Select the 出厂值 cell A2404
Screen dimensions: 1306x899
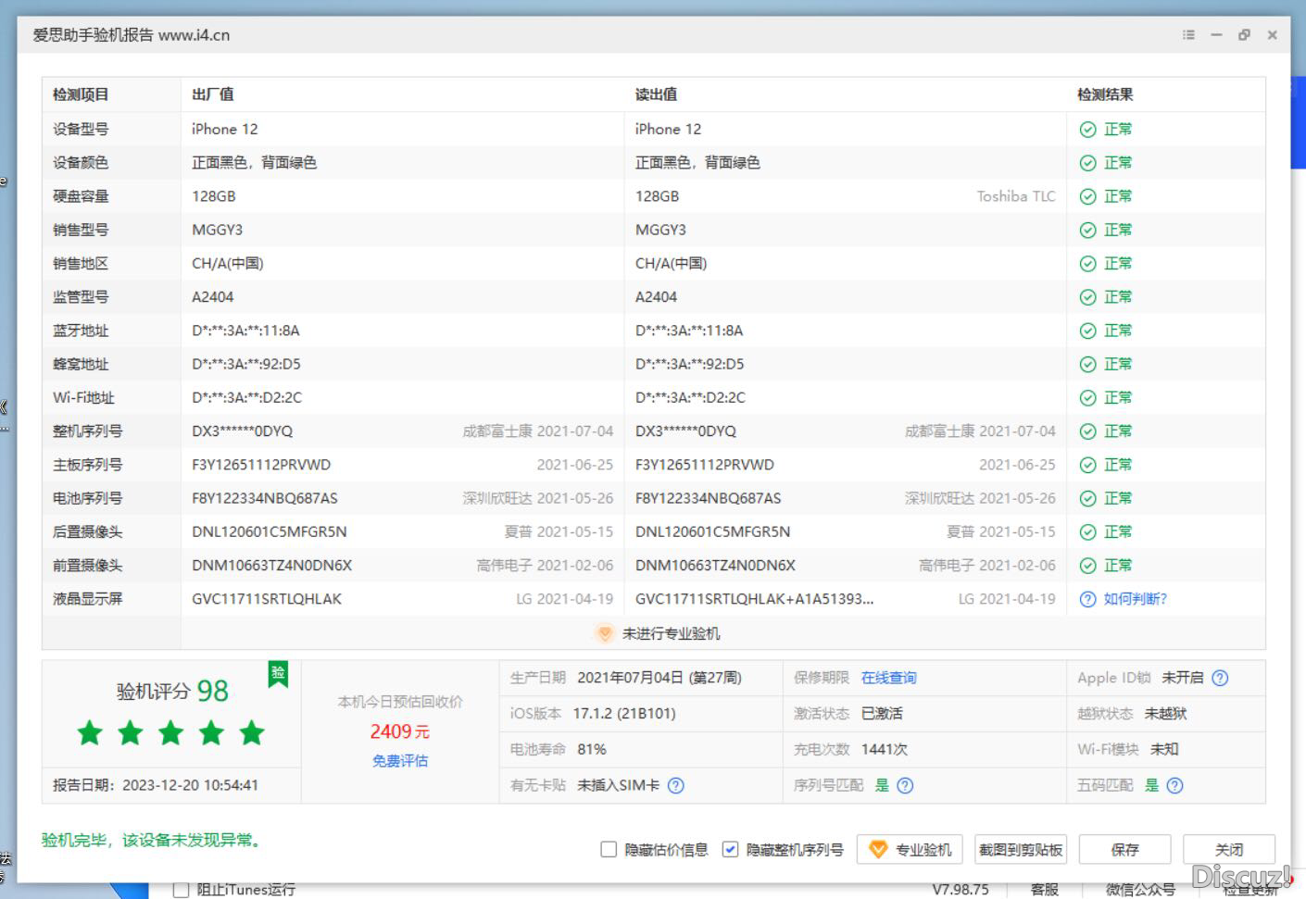pos(213,297)
